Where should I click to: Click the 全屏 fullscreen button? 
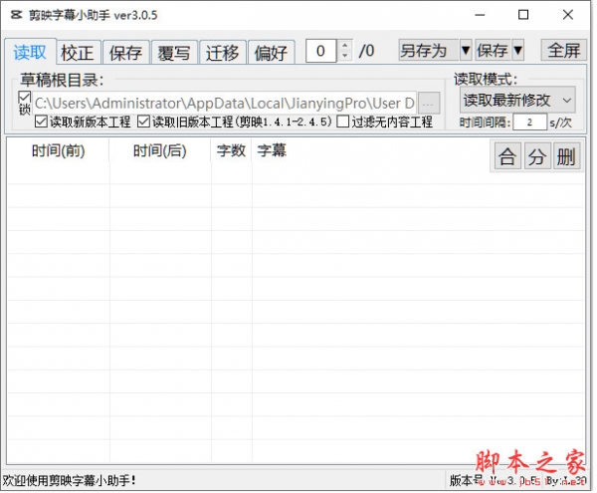pos(565,51)
